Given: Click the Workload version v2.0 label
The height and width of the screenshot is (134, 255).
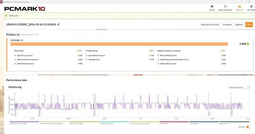Looking at the screenshot, I should coord(29,34).
